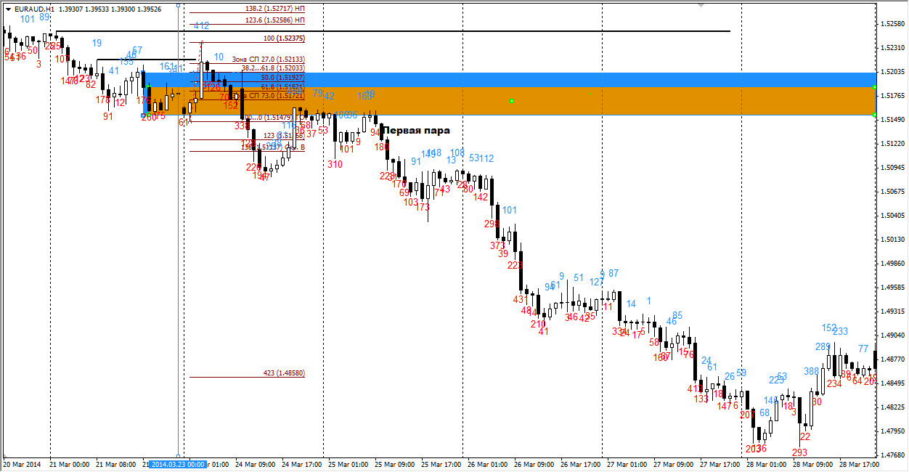This screenshot has width=909, height=472.
Task: Select the 61.8 (1.51821) Fibonacci label
Action: pyautogui.click(x=282, y=86)
